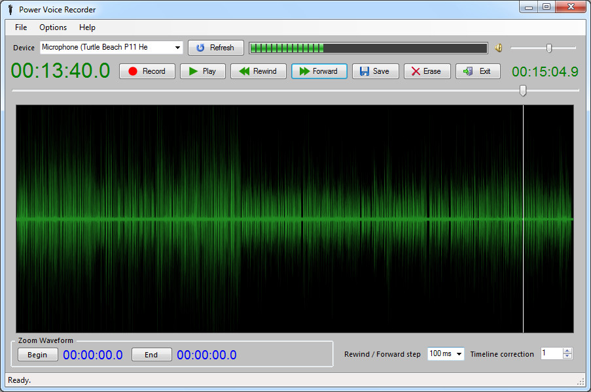Save the recording with the Save button
Screen dimensions: 591x392
pyautogui.click(x=375, y=71)
